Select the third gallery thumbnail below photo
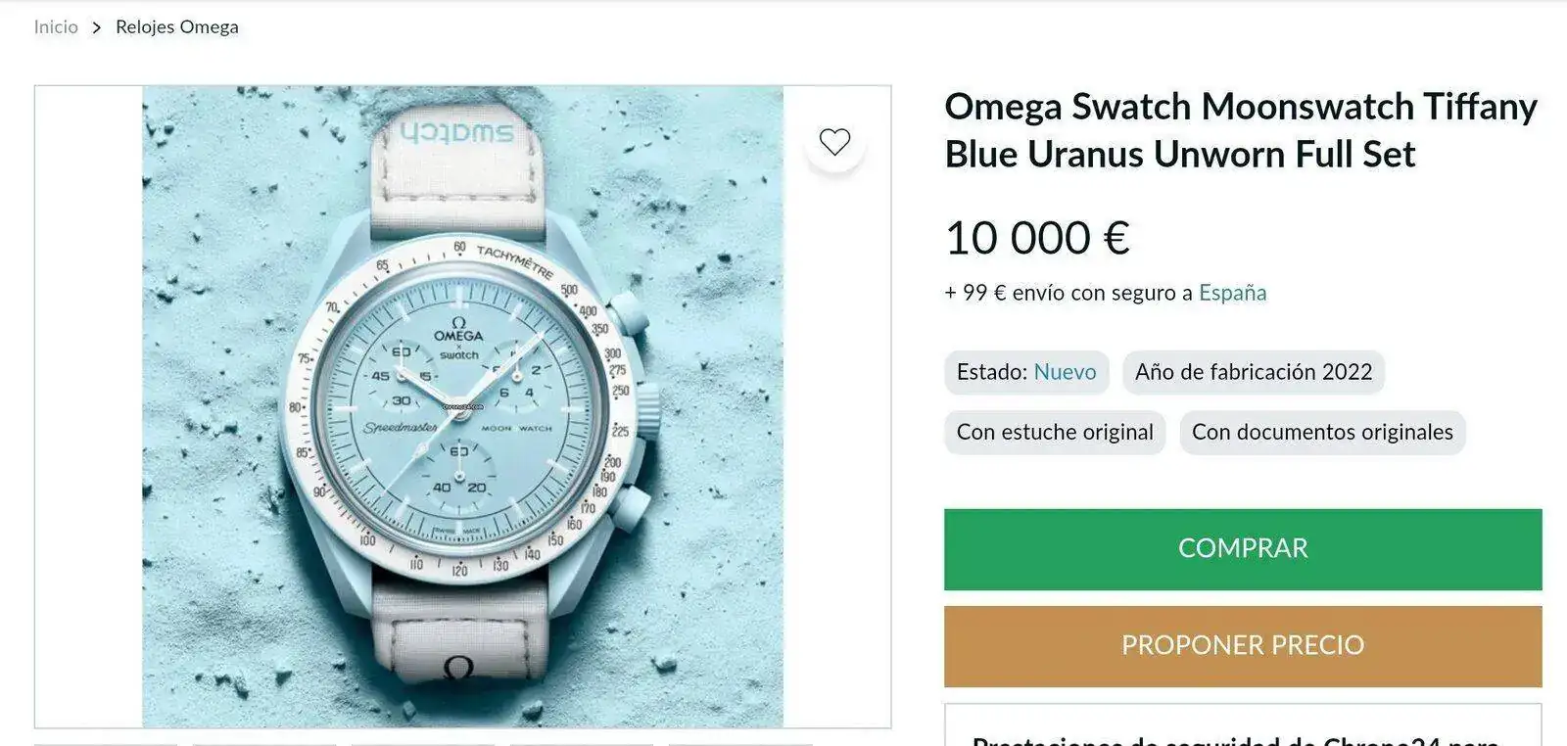The image size is (1567, 746). coord(423,744)
